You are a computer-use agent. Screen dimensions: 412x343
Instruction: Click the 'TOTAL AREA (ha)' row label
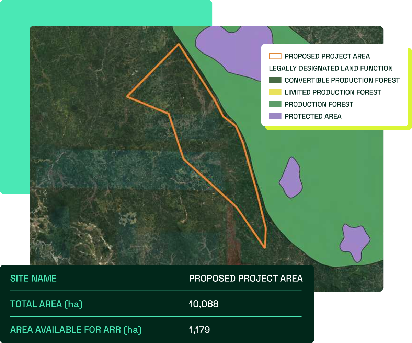click(46, 304)
